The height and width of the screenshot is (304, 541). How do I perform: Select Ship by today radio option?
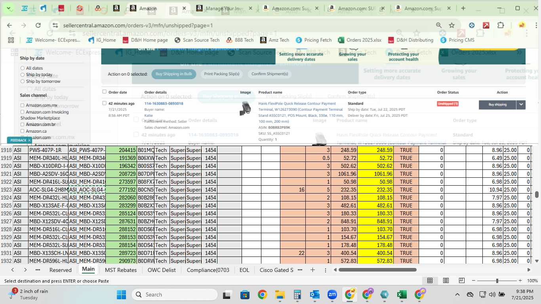point(23,74)
